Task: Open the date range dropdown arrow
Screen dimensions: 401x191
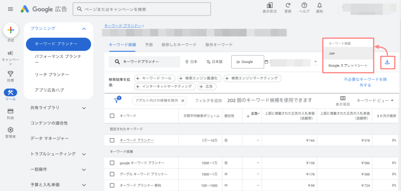Action: (315, 62)
